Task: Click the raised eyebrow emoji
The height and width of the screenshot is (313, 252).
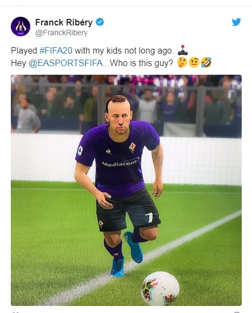Action: pos(194,63)
